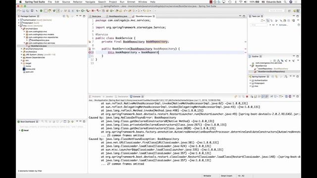This screenshot has width=317, height=178.
Task: Select BookRepository.java in Package Explorer
Action: tap(40, 40)
